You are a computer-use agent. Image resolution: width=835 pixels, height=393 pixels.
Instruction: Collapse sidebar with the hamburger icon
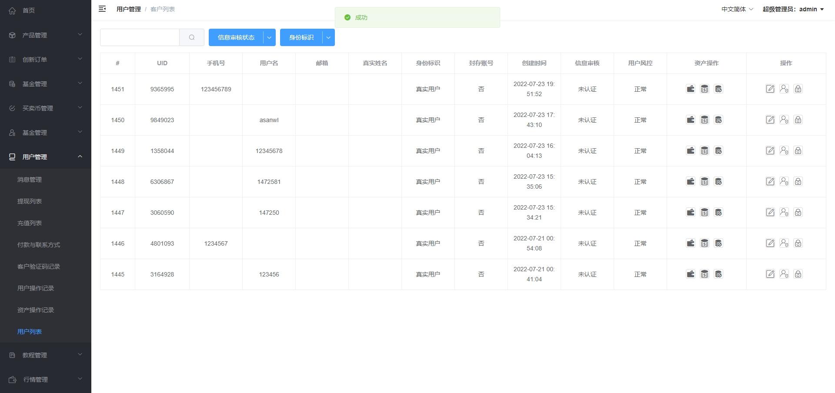[x=102, y=9]
